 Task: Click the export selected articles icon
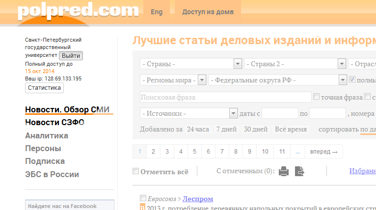(x=299, y=171)
